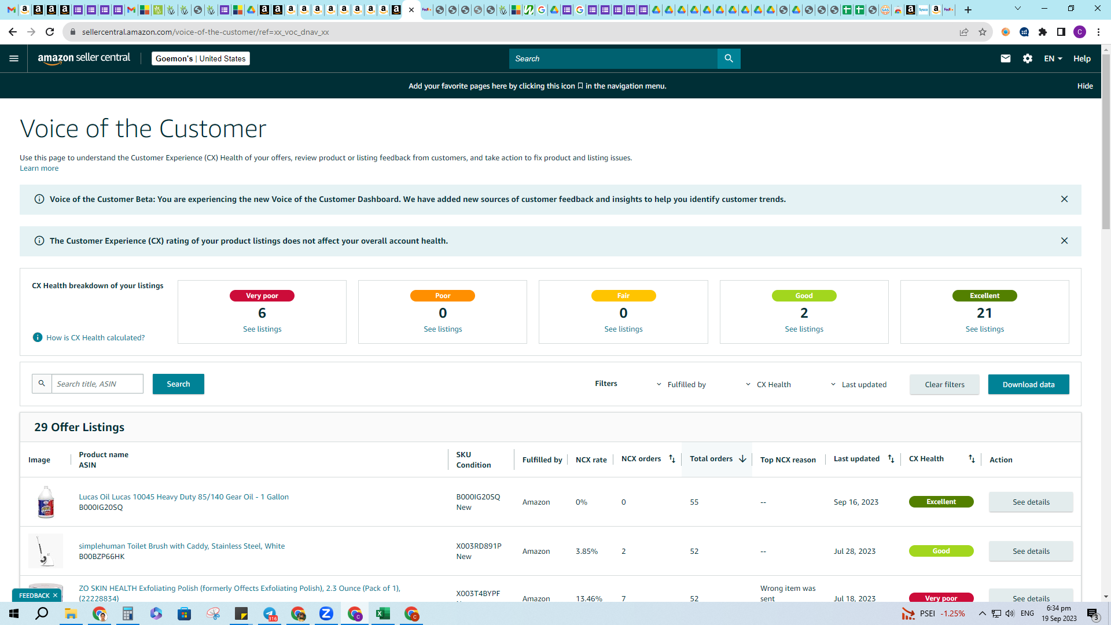Click the header search magnifier button
This screenshot has width=1111, height=625.
729,58
